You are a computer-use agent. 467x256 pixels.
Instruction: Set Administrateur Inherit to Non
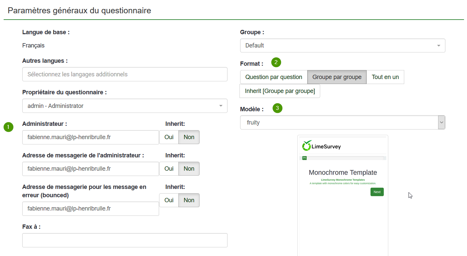tap(189, 137)
